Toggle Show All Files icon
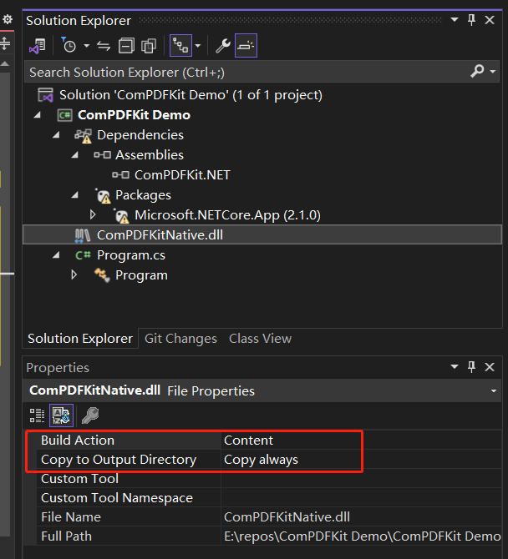The height and width of the screenshot is (559, 508). tap(149, 46)
